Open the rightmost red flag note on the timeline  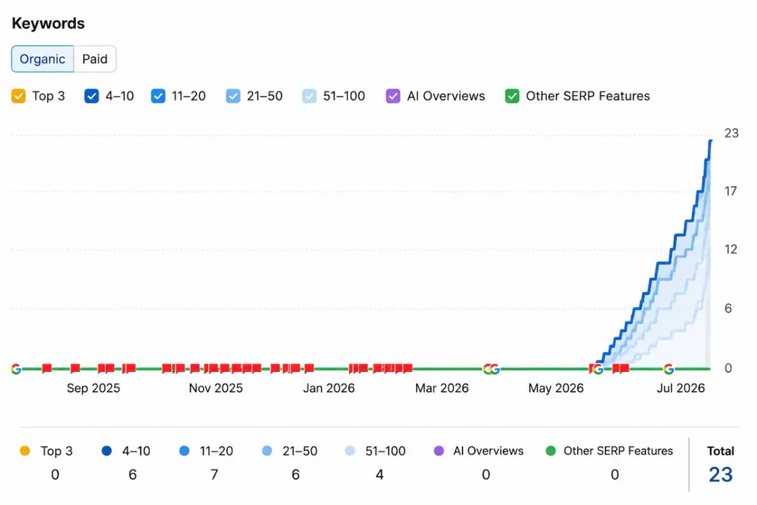[x=625, y=369]
